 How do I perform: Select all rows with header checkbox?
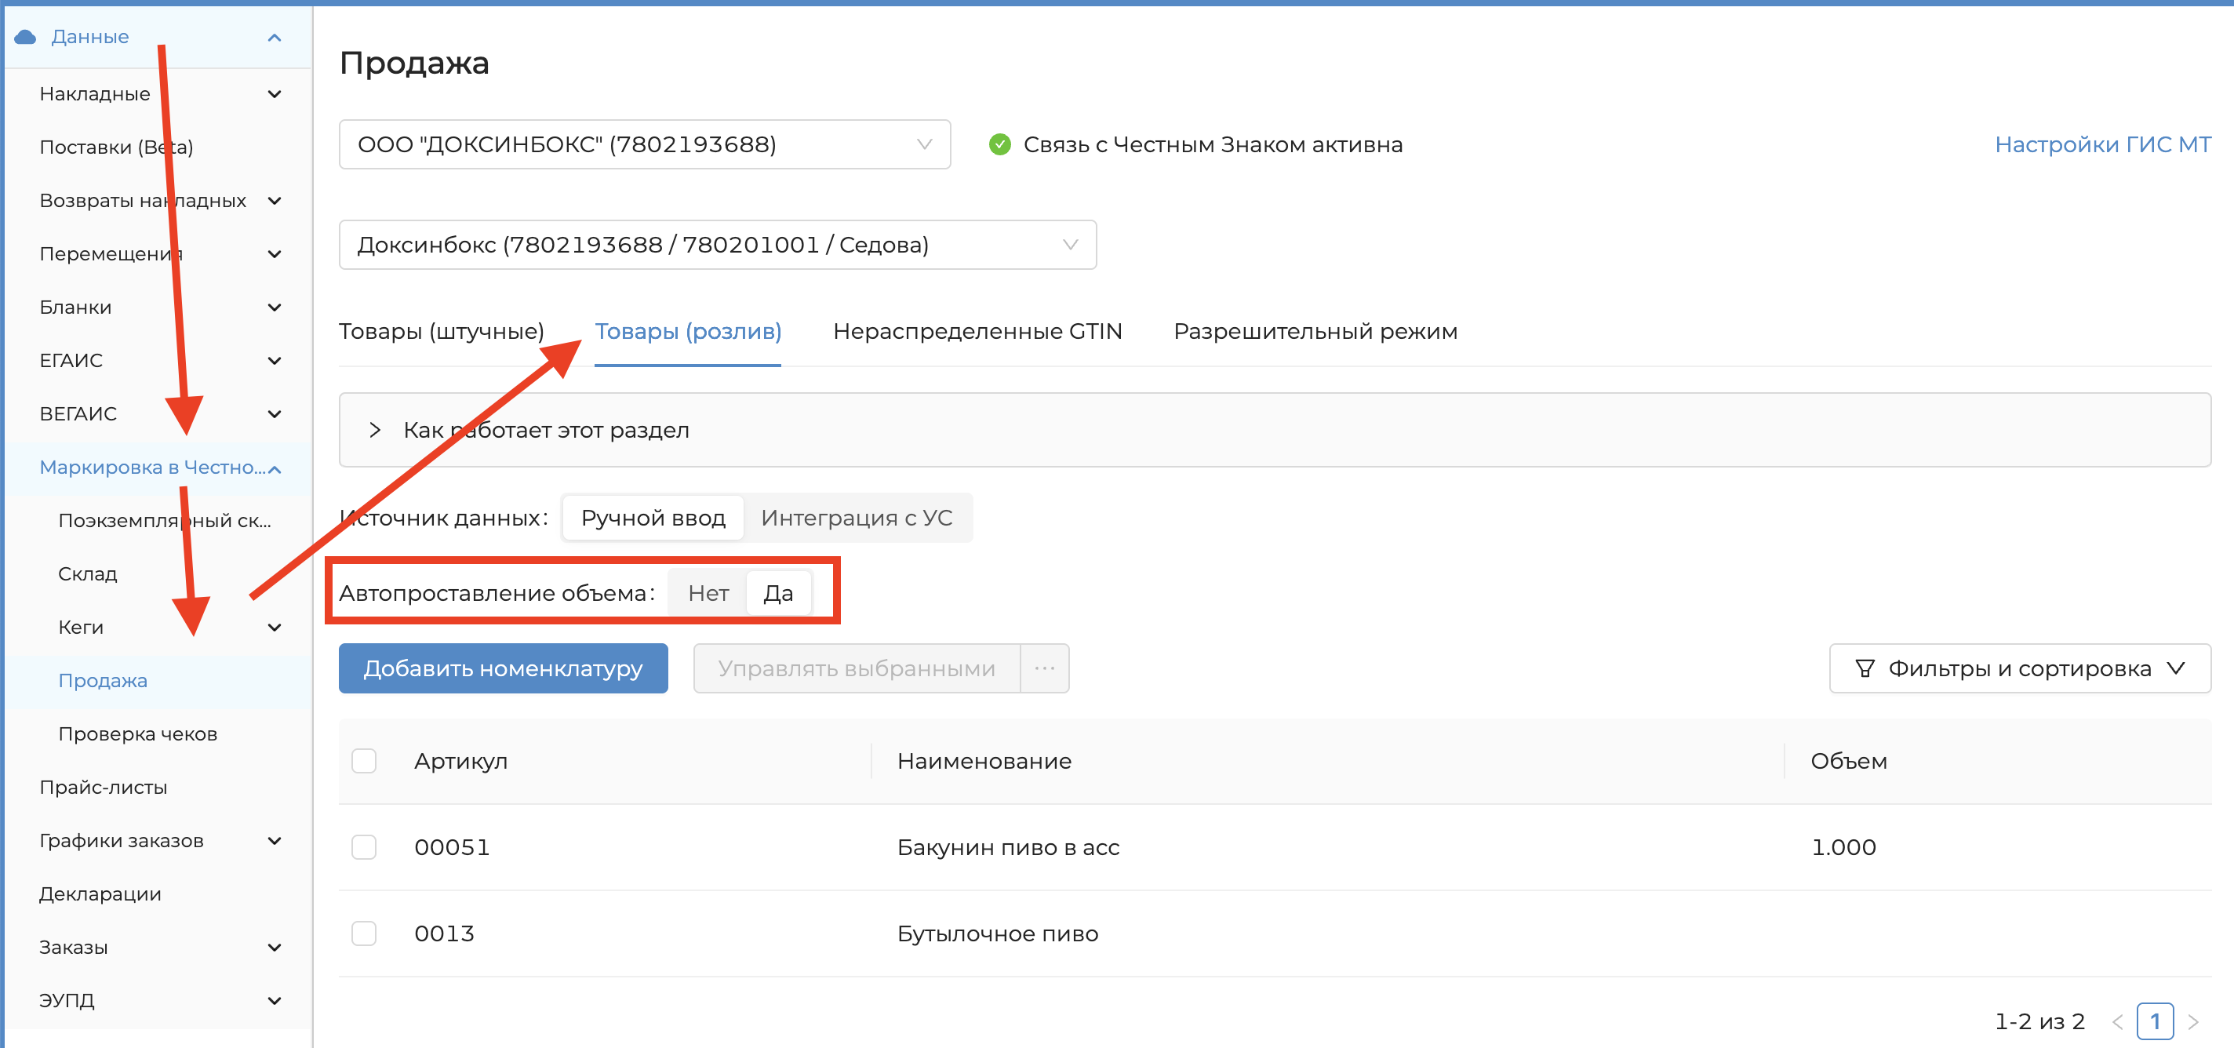click(363, 761)
